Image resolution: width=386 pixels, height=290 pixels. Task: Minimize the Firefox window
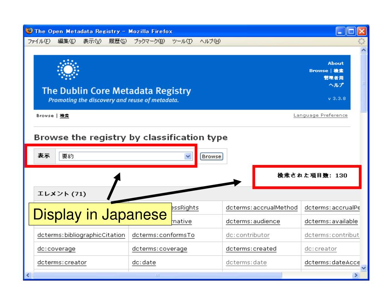pos(340,31)
